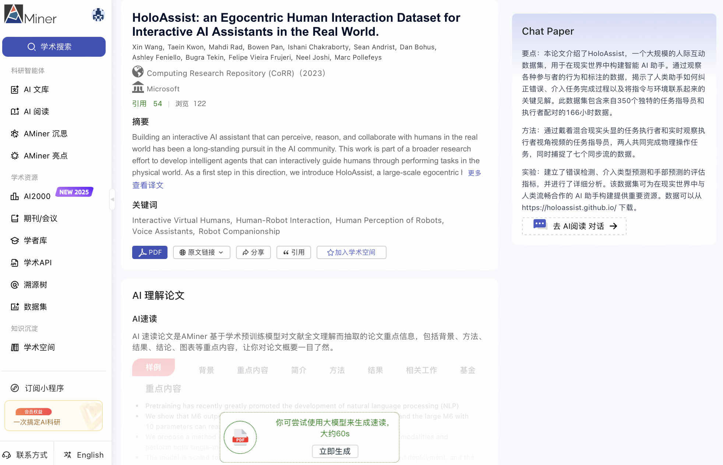Click the 学术搜索 search box
This screenshot has height=465, width=723.
click(x=54, y=47)
